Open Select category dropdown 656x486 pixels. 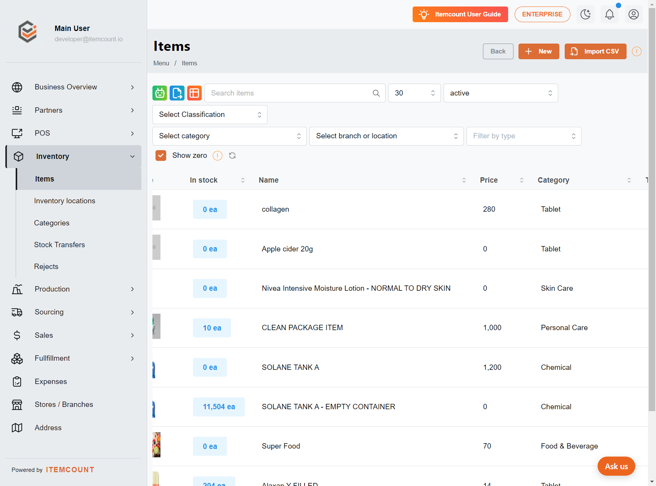pyautogui.click(x=229, y=136)
